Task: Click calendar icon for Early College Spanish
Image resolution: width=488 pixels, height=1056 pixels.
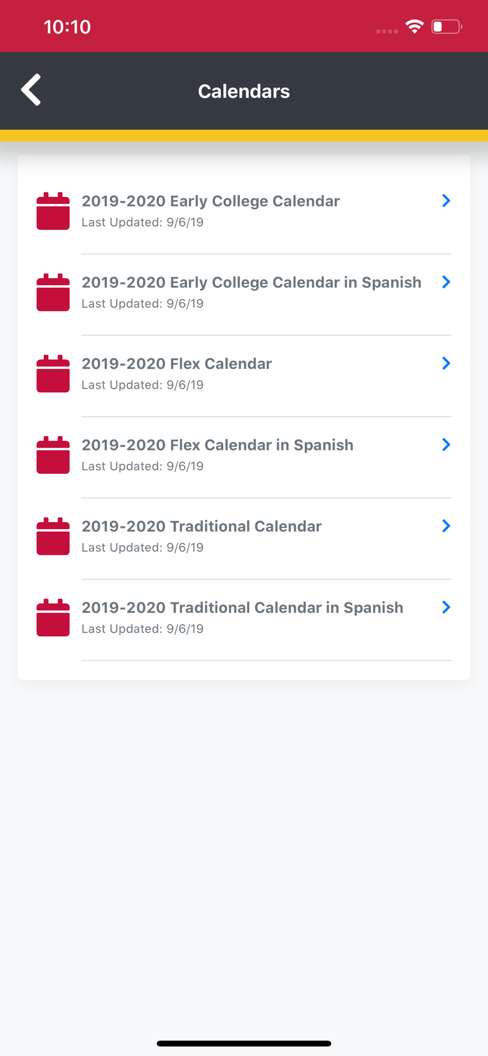Action: click(x=53, y=292)
